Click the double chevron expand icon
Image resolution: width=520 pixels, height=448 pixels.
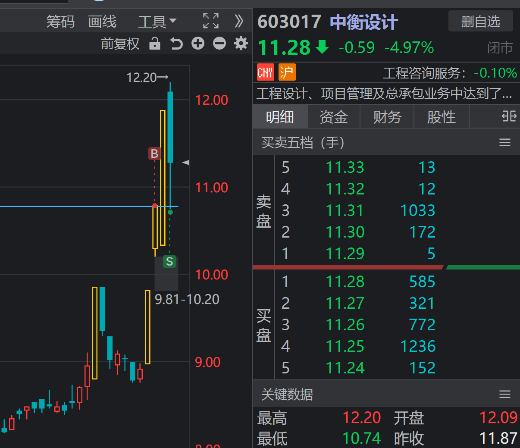click(239, 21)
